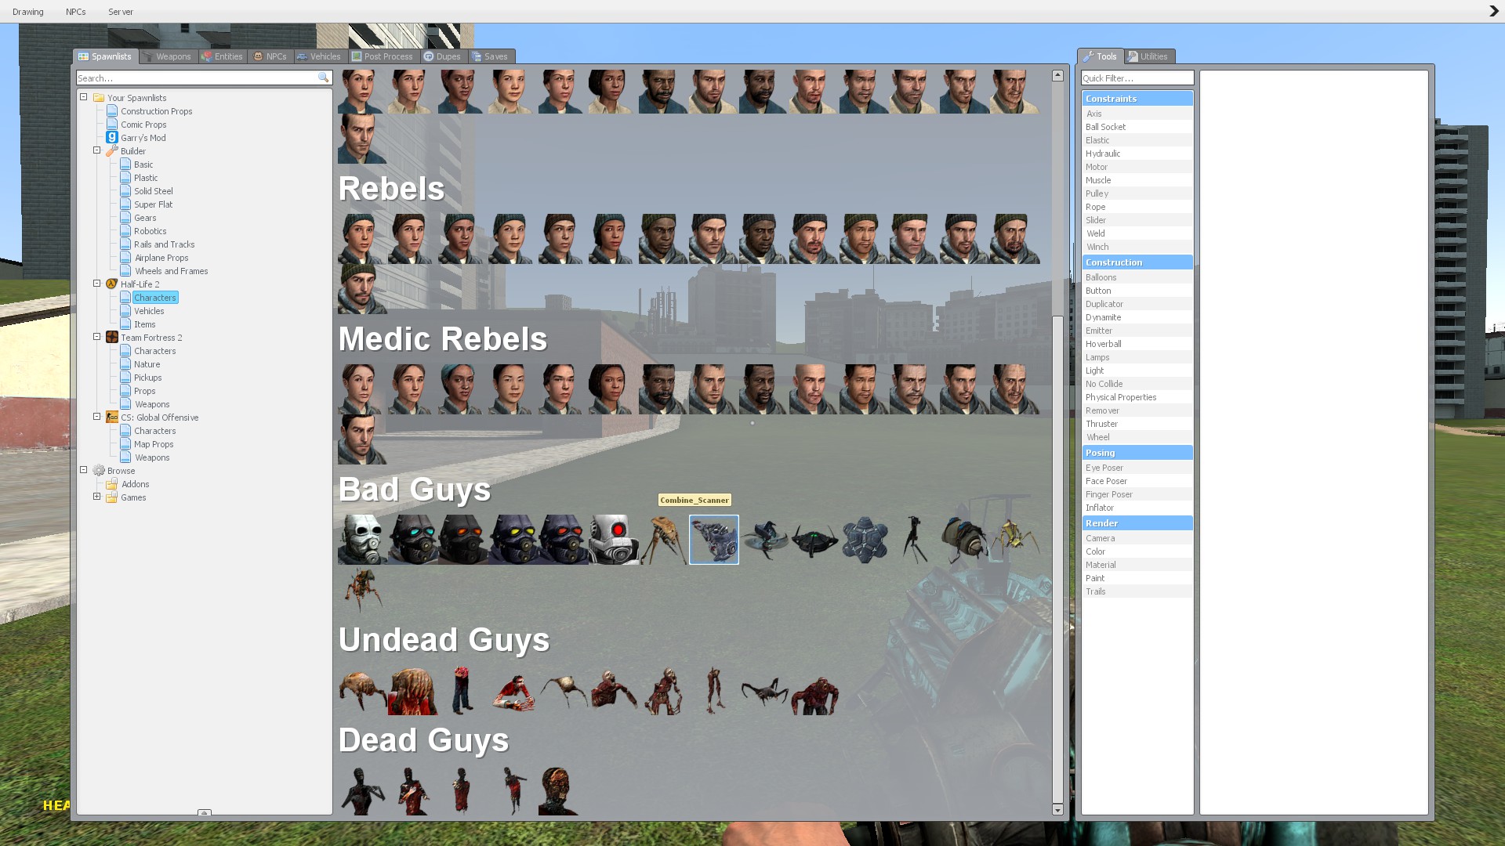Switch to the Entities tab
1505x846 pixels.
223,56
